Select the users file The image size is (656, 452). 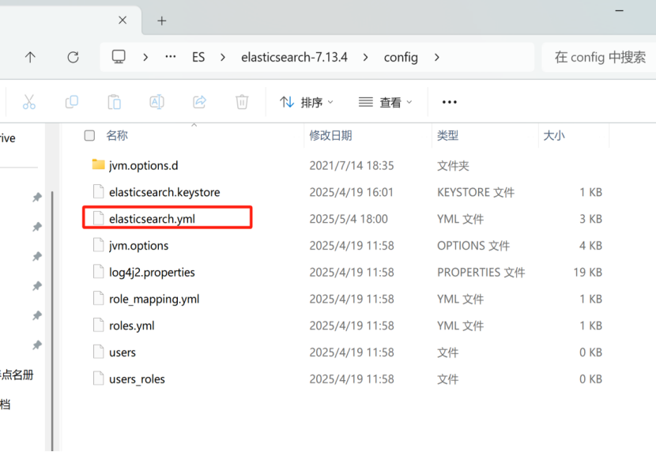pos(123,352)
